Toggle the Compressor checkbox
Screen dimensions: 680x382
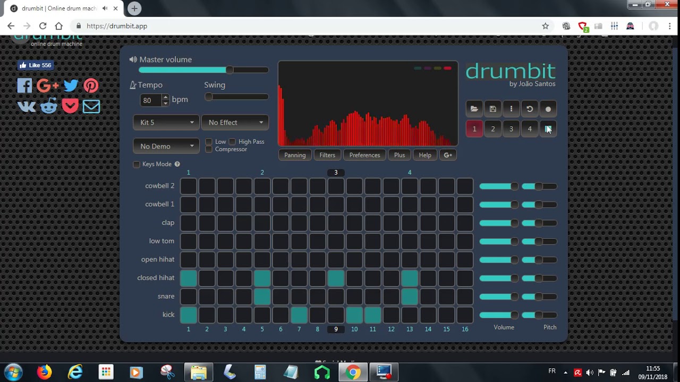(209, 149)
